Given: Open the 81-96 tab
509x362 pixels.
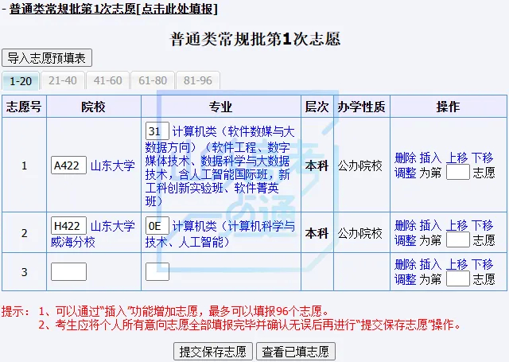Looking at the screenshot, I should (198, 80).
